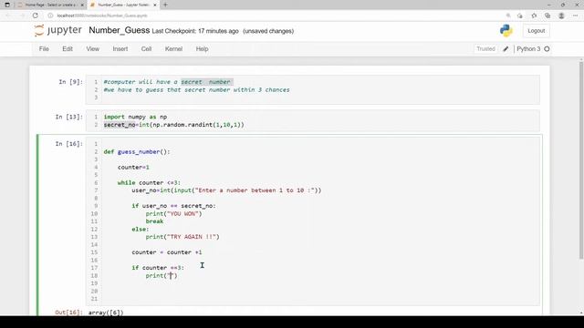
Task: Click the print("YOU WON") line
Action: [173, 213]
